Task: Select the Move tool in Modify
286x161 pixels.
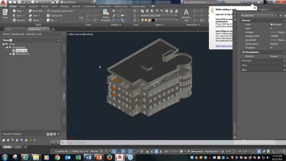Action: coord(114,11)
